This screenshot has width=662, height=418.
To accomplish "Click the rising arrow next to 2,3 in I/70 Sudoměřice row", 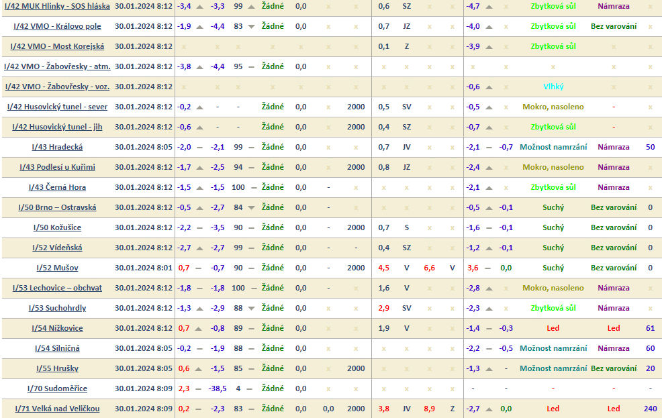I will pyautogui.click(x=199, y=388).
